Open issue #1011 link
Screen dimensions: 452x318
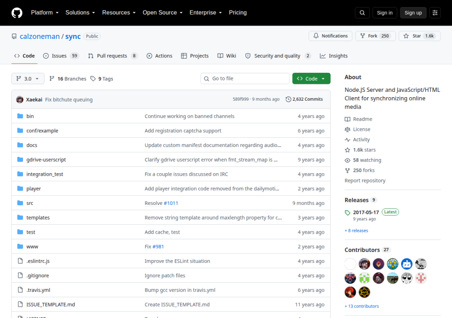[171, 203]
